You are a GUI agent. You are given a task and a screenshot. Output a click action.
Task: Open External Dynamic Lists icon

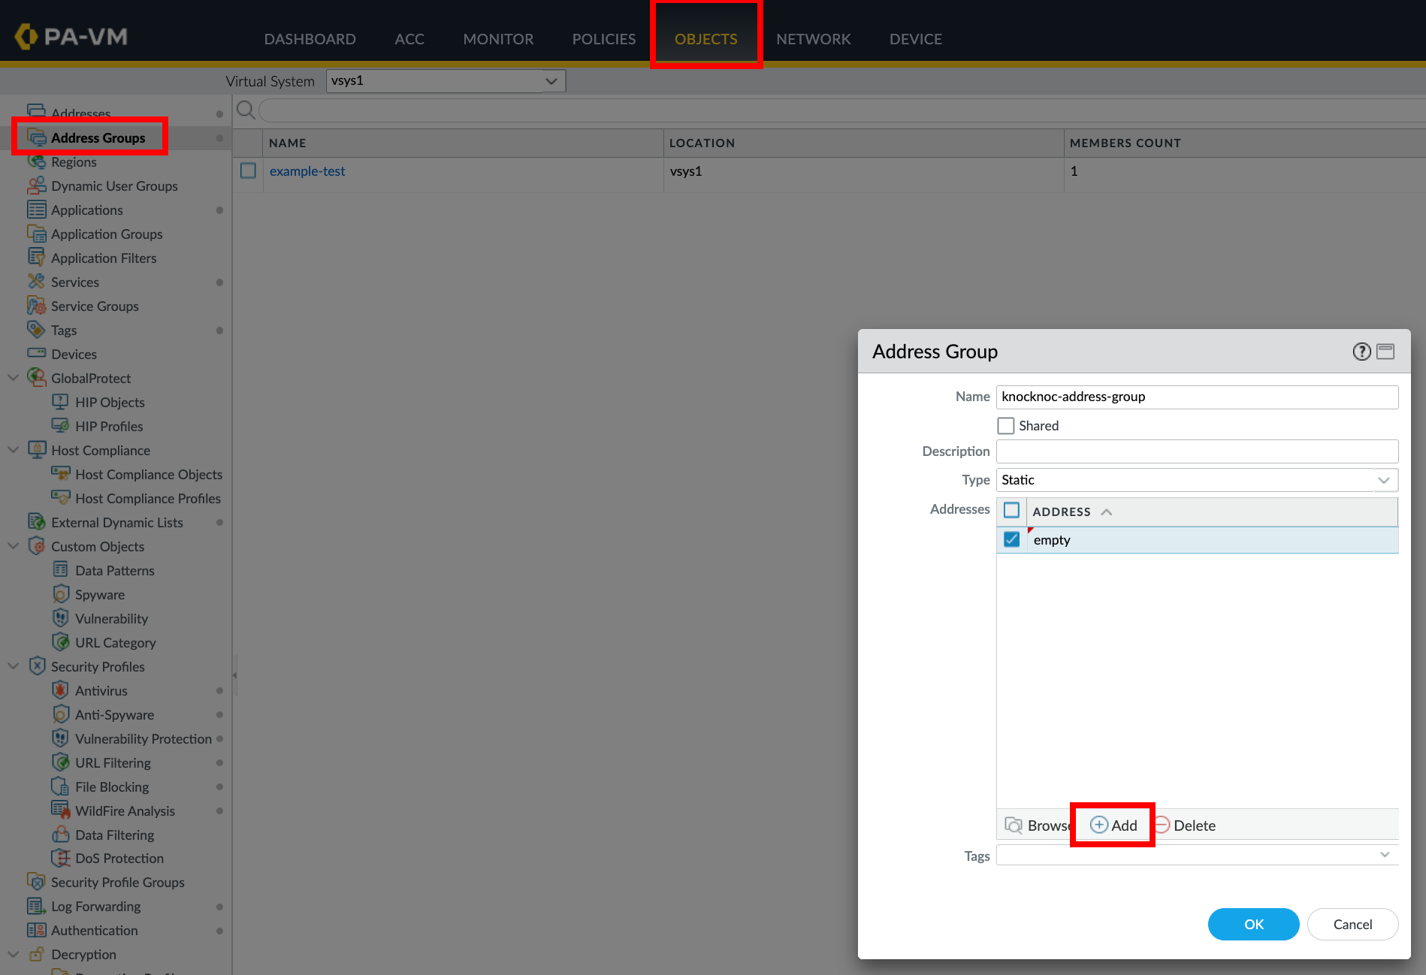click(36, 522)
